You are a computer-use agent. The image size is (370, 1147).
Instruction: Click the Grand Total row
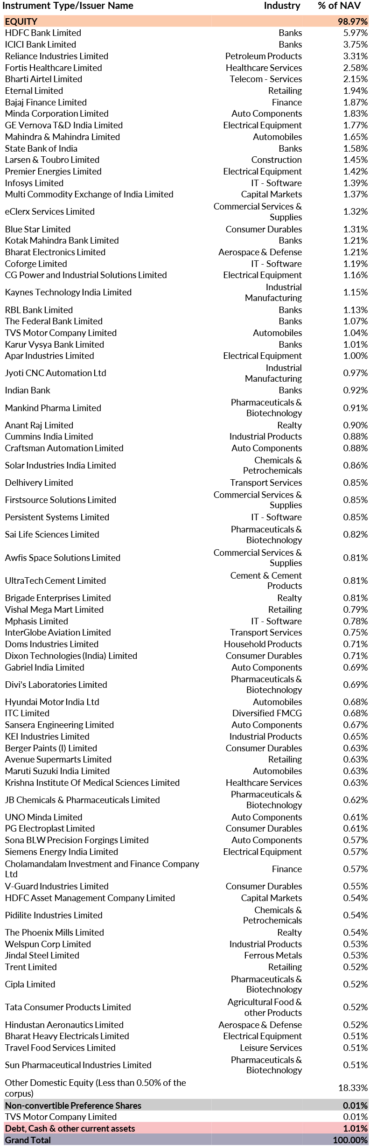(x=28, y=1140)
